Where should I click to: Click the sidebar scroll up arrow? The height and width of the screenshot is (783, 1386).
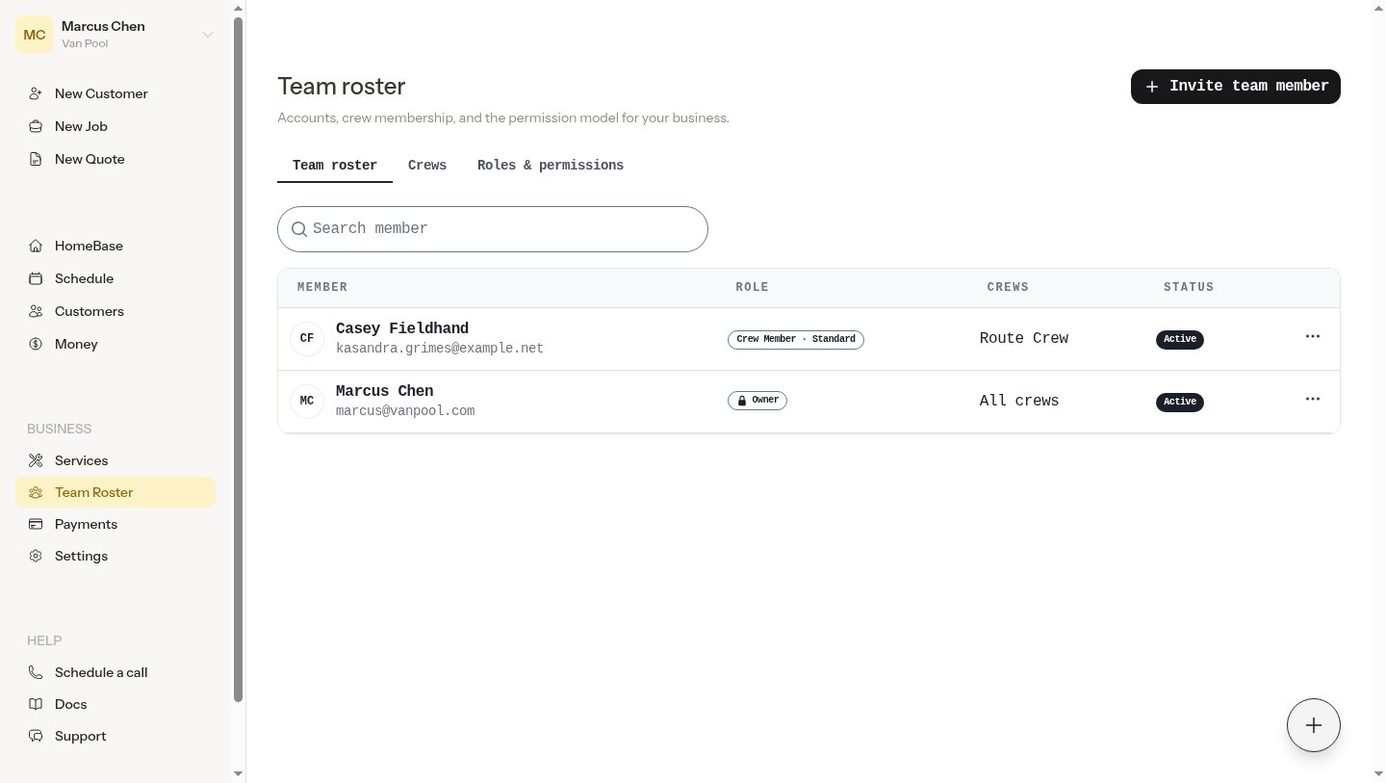239,7
